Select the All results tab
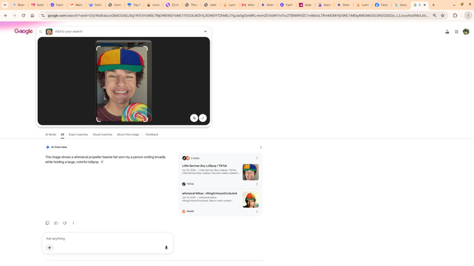The image size is (474, 266). pyautogui.click(x=63, y=134)
